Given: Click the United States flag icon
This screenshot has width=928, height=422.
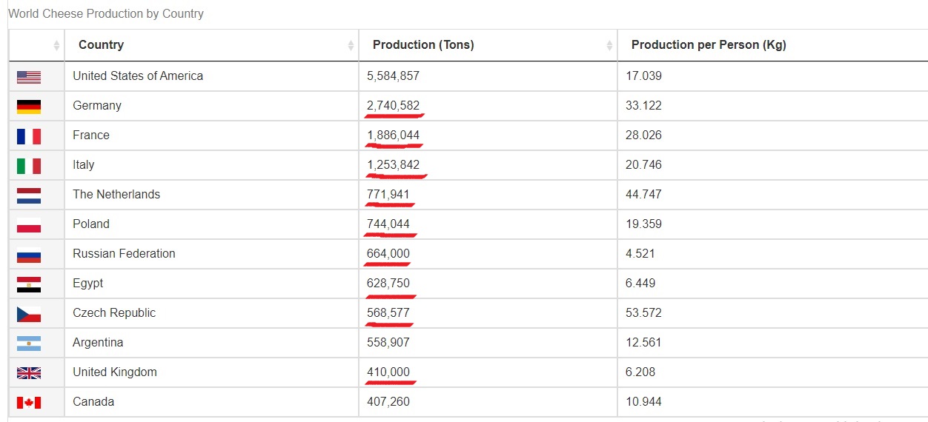Looking at the screenshot, I should [x=29, y=77].
